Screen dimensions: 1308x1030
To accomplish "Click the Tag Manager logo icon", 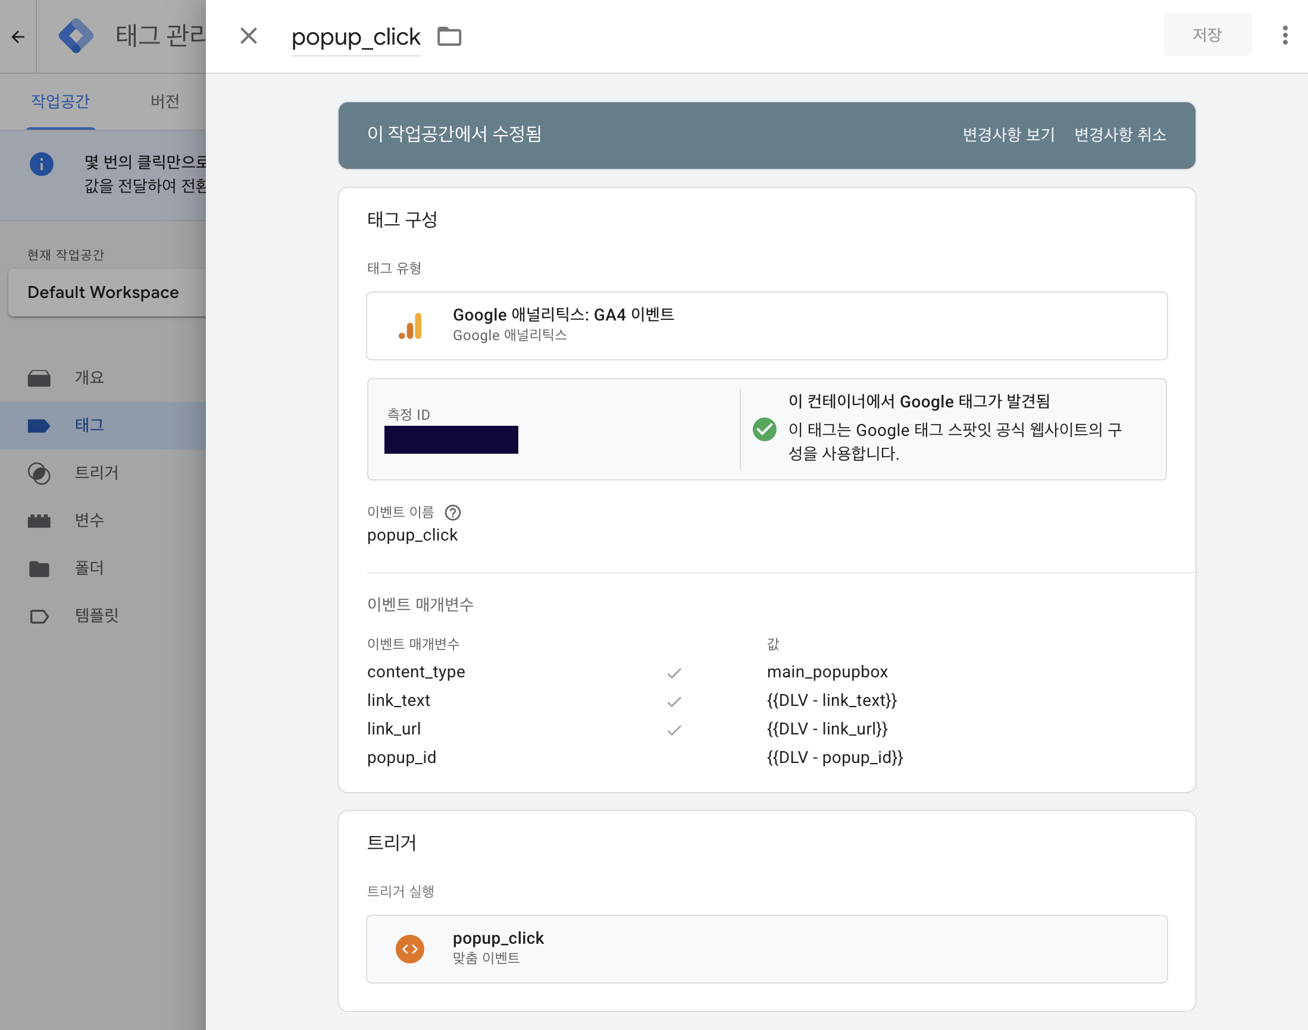I will 76,36.
